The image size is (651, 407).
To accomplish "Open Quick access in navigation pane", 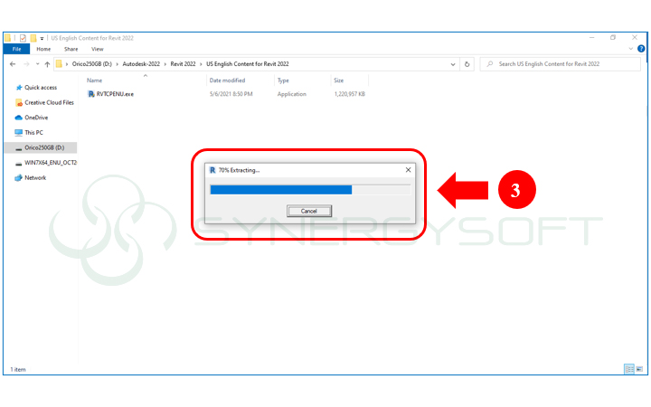I will coord(41,88).
